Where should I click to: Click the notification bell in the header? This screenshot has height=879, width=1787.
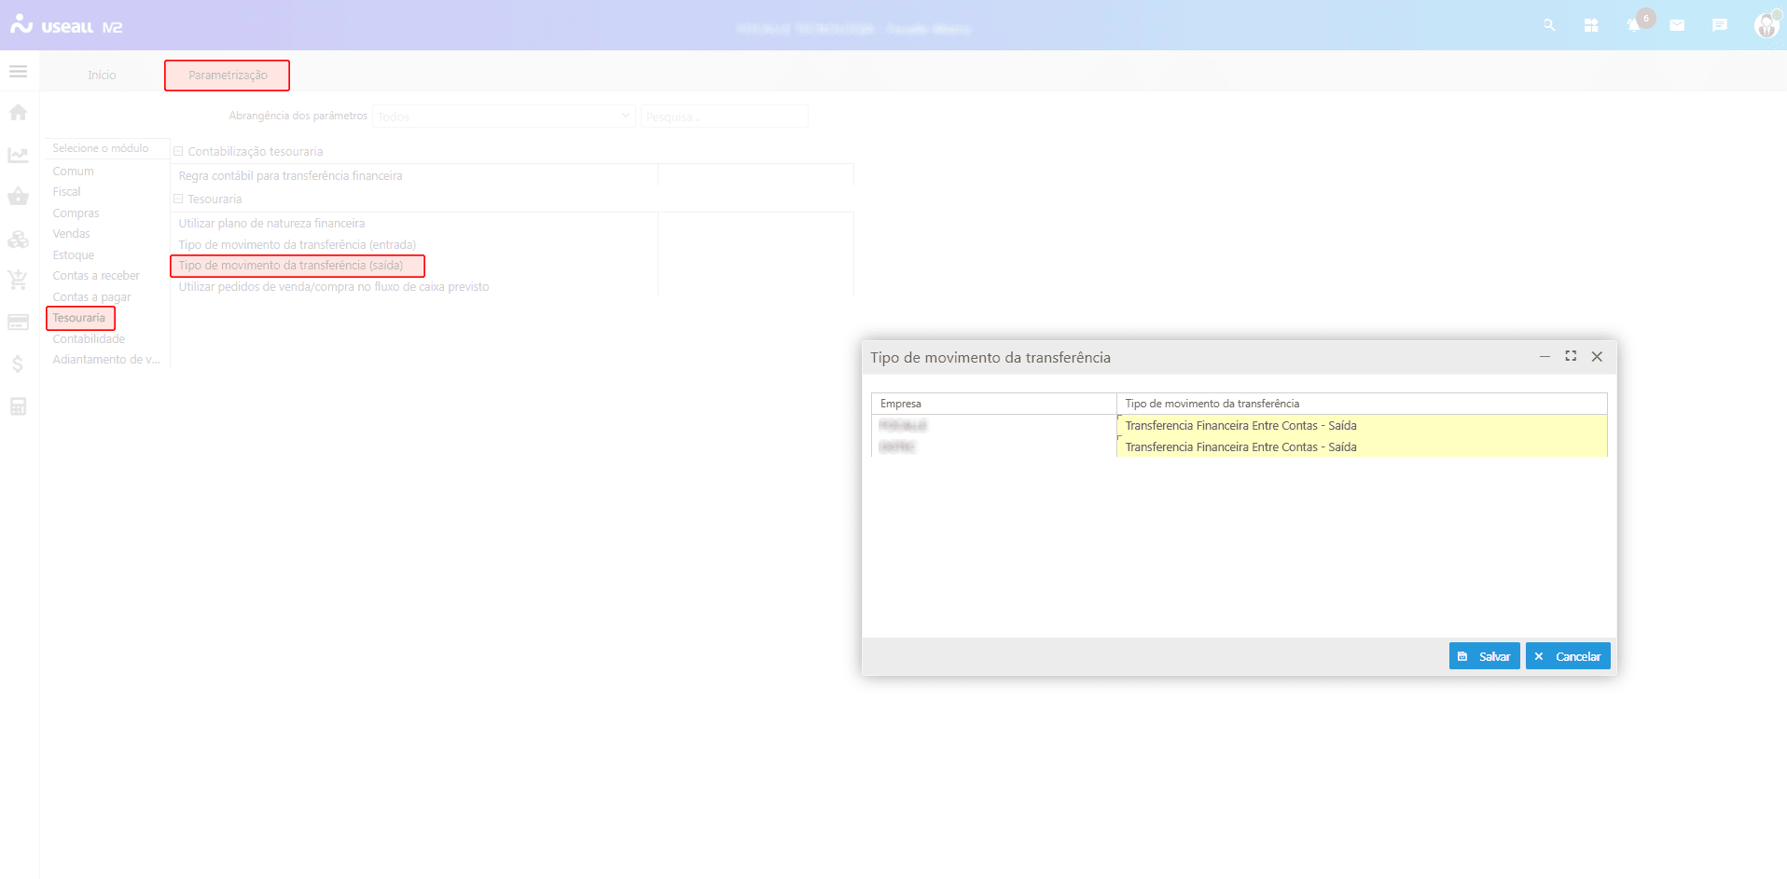(x=1634, y=25)
